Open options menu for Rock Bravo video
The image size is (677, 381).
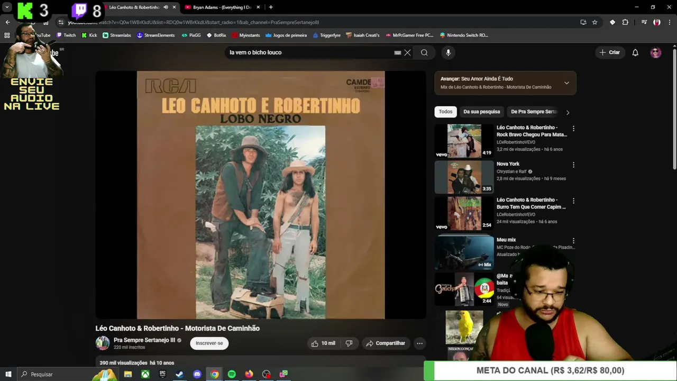[x=573, y=129]
